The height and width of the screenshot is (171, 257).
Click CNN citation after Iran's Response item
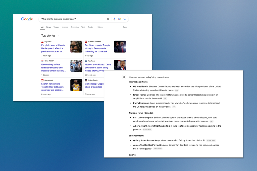[x=174, y=107]
